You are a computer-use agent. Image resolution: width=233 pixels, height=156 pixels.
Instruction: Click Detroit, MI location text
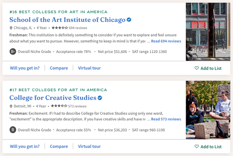[22, 106]
